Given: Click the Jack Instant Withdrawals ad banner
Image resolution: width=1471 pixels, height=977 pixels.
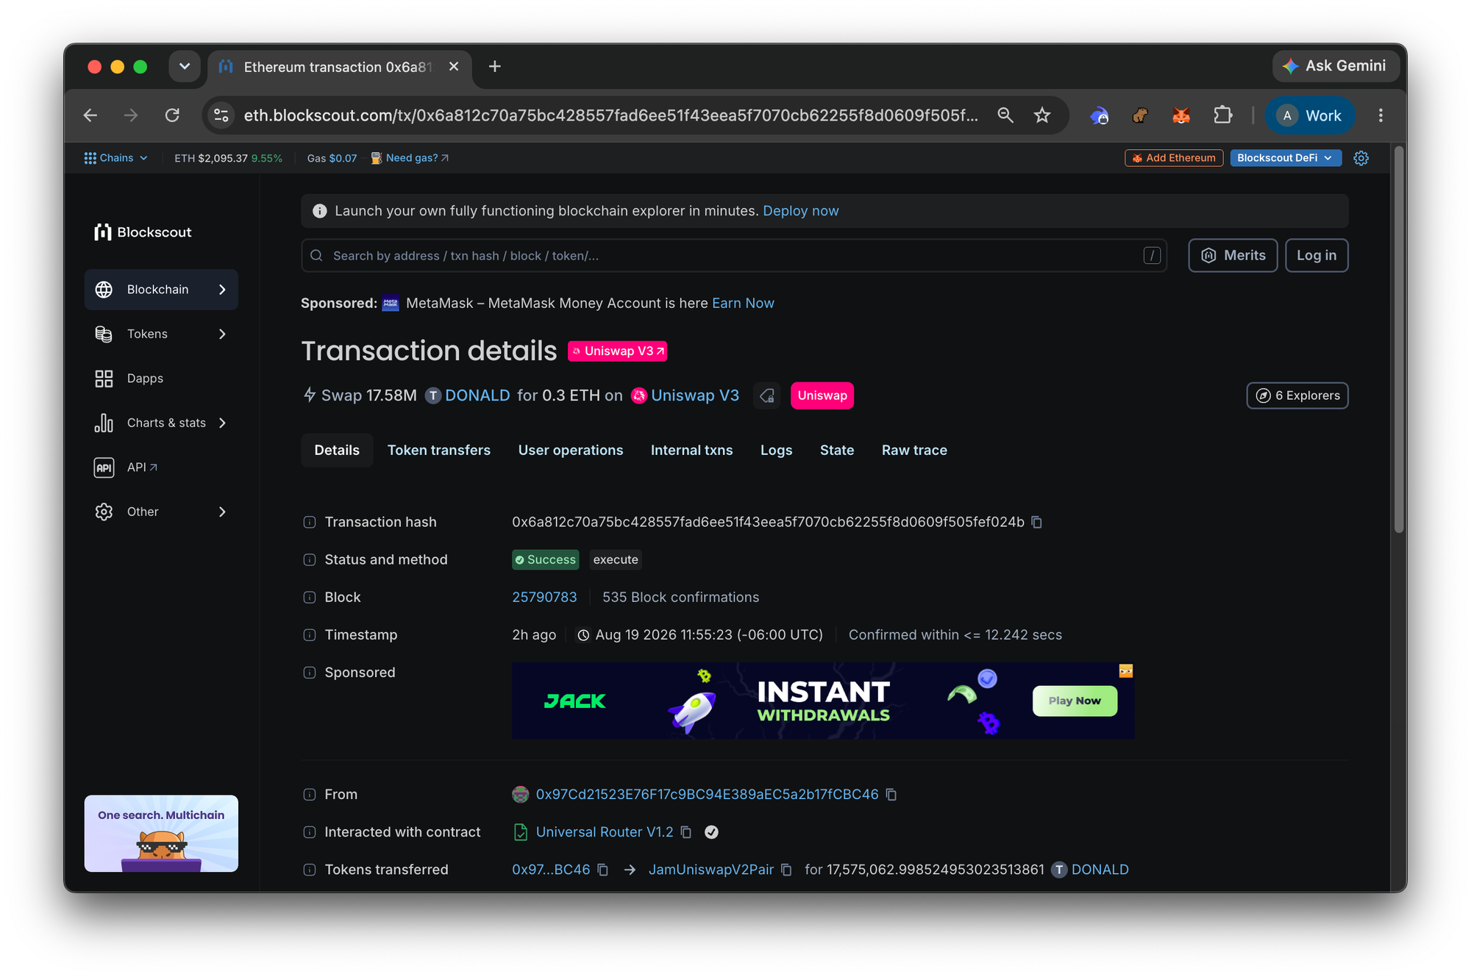Looking at the screenshot, I should pyautogui.click(x=823, y=701).
